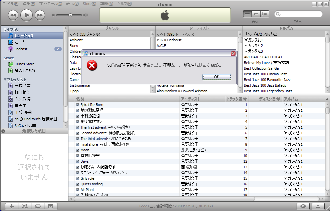Screen dimensions: 330x211
Task: Click the add playlist plus button
Action: [x=12, y=206]
